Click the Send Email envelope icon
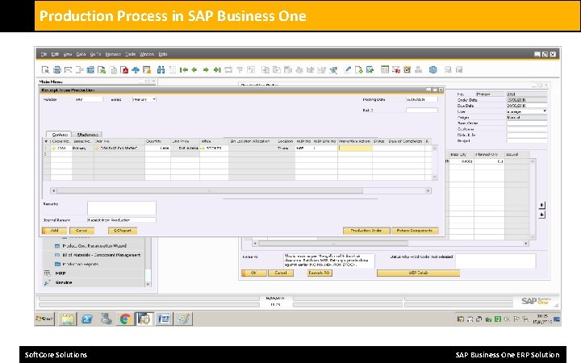 [x=68, y=69]
